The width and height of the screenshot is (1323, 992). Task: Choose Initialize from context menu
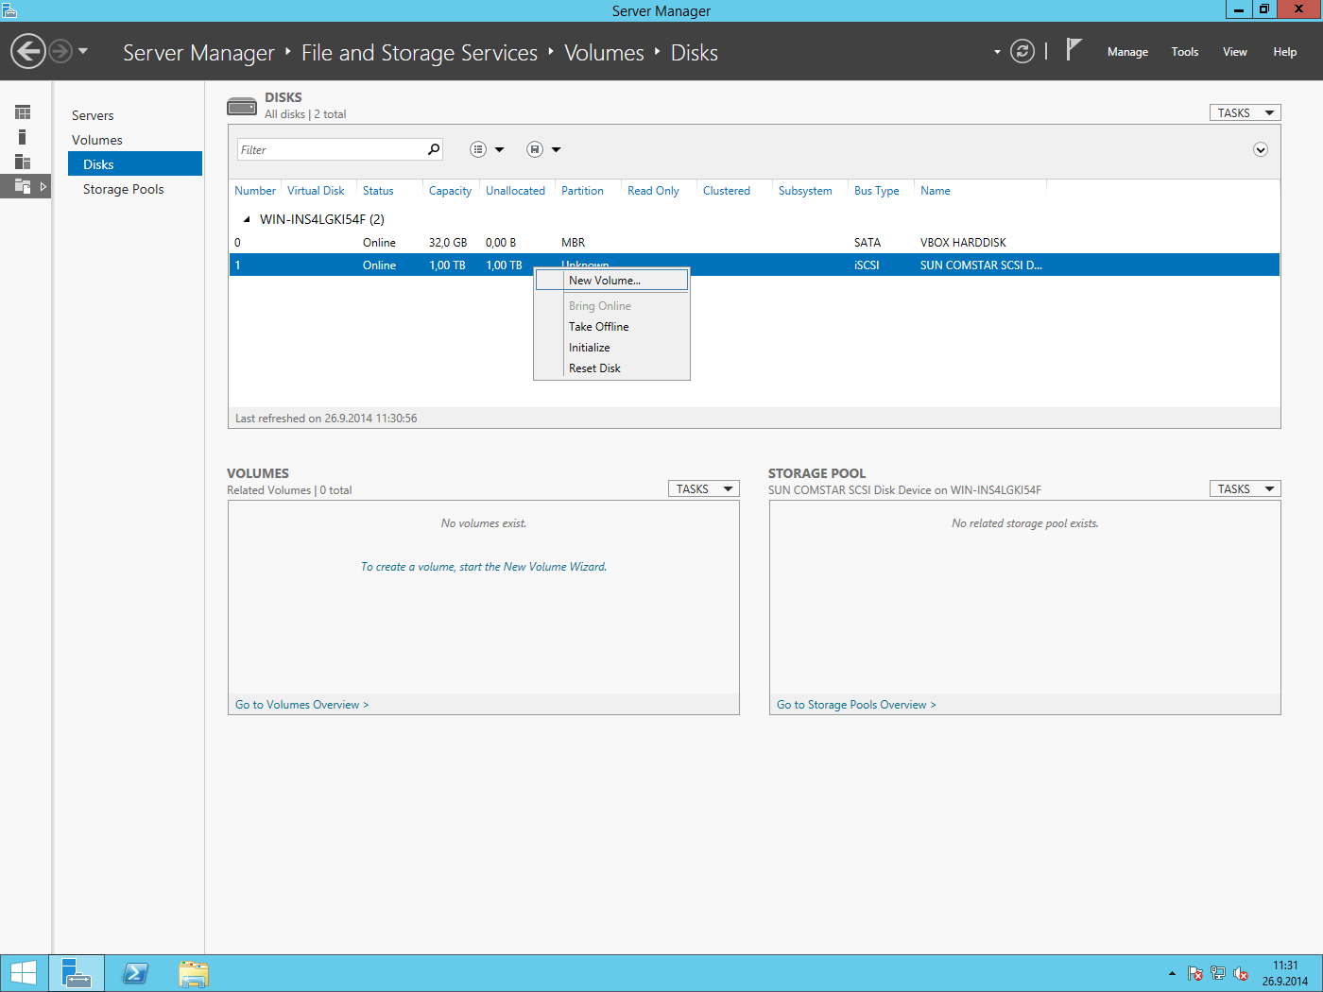(611, 348)
